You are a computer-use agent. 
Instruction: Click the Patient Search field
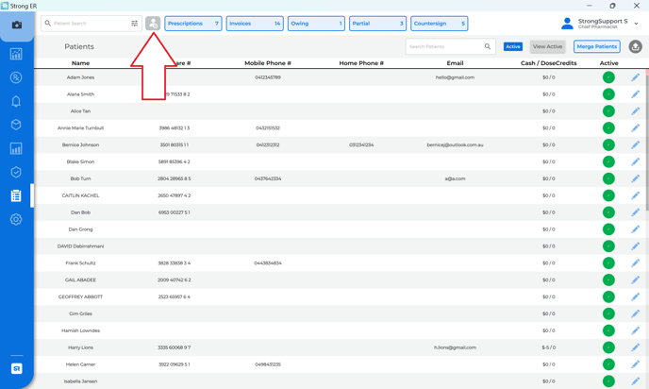coord(92,24)
